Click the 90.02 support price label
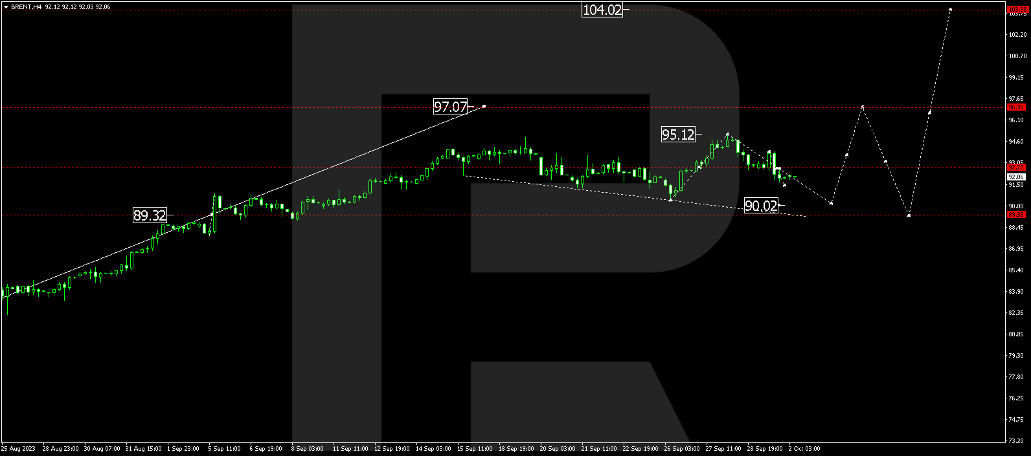The height and width of the screenshot is (456, 1031). pos(761,206)
